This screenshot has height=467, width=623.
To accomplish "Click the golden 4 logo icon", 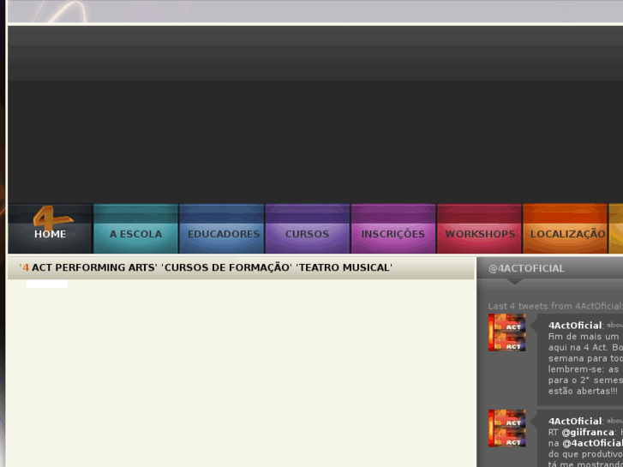I will pos(51,218).
